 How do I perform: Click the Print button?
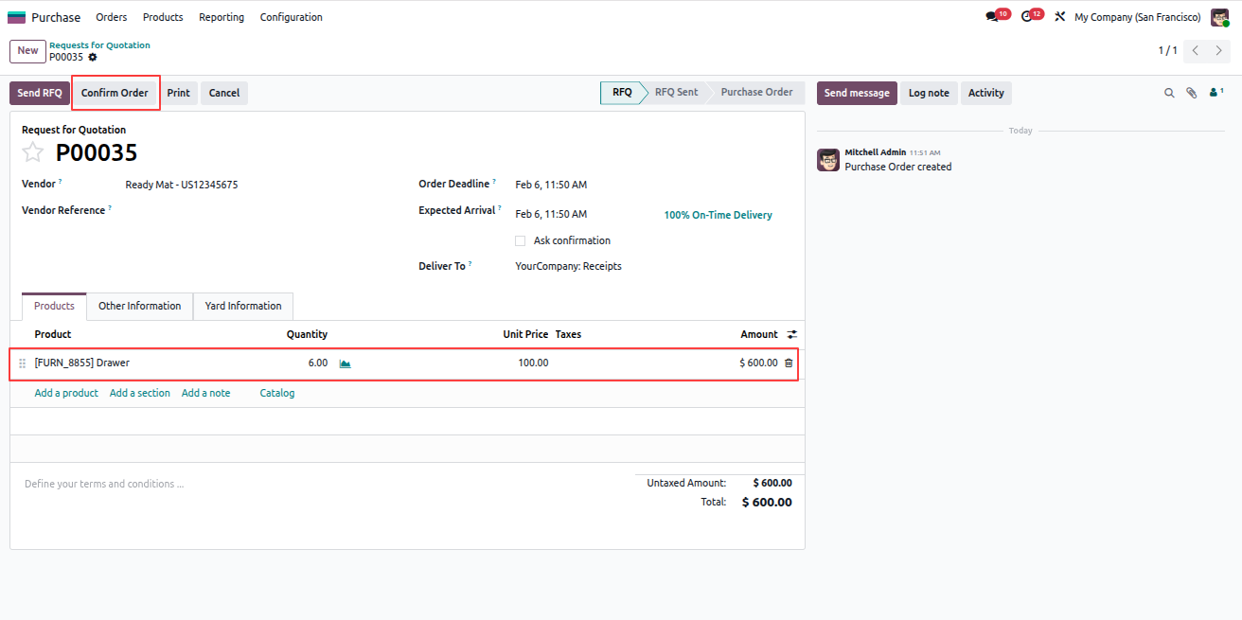(179, 93)
